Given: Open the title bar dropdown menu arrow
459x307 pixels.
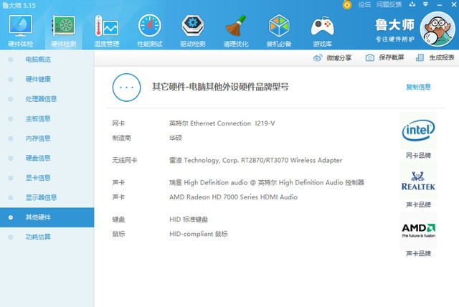Looking at the screenshot, I should pos(425,4).
